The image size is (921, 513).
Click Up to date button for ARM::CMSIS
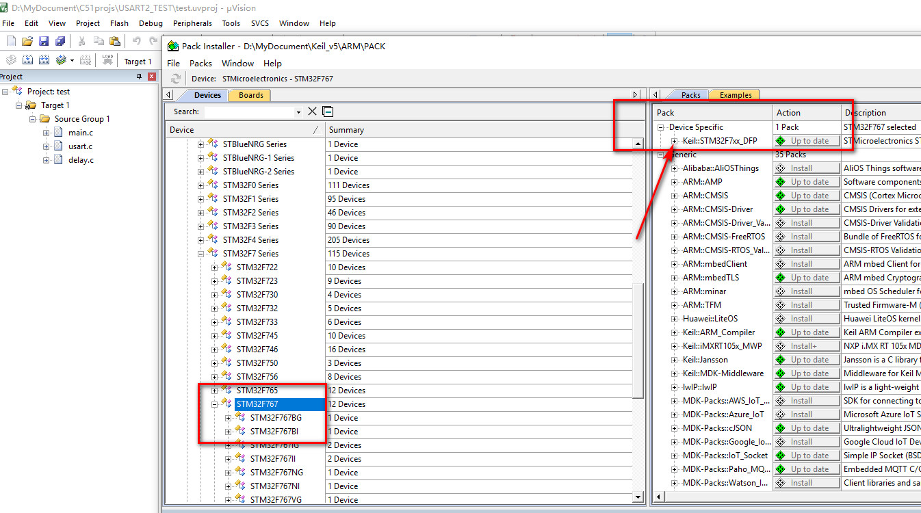[807, 196]
